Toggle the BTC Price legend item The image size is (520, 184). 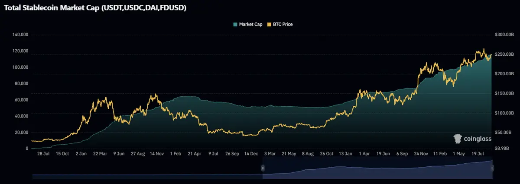[x=279, y=25]
